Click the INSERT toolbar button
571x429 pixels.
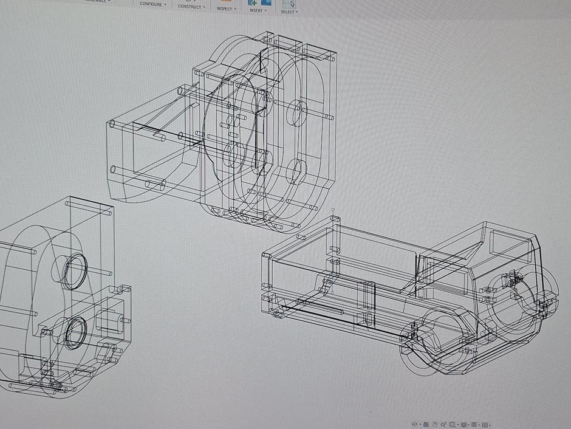pos(258,10)
